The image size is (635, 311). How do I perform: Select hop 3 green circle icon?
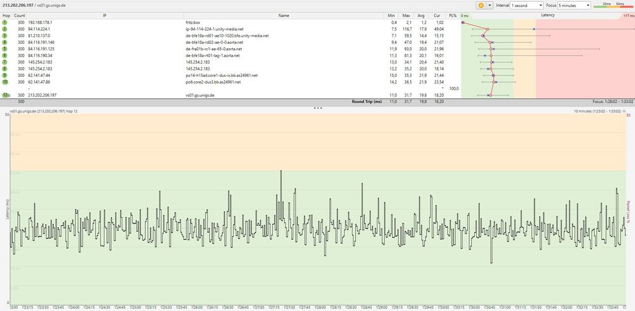pos(4,36)
